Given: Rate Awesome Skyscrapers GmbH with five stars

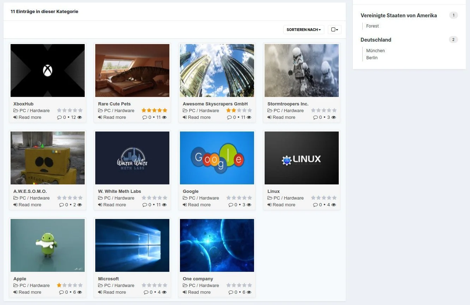Looking at the screenshot, I should (250, 110).
